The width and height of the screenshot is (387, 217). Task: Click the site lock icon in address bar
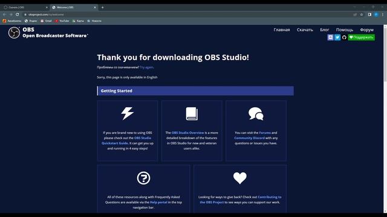25,14
